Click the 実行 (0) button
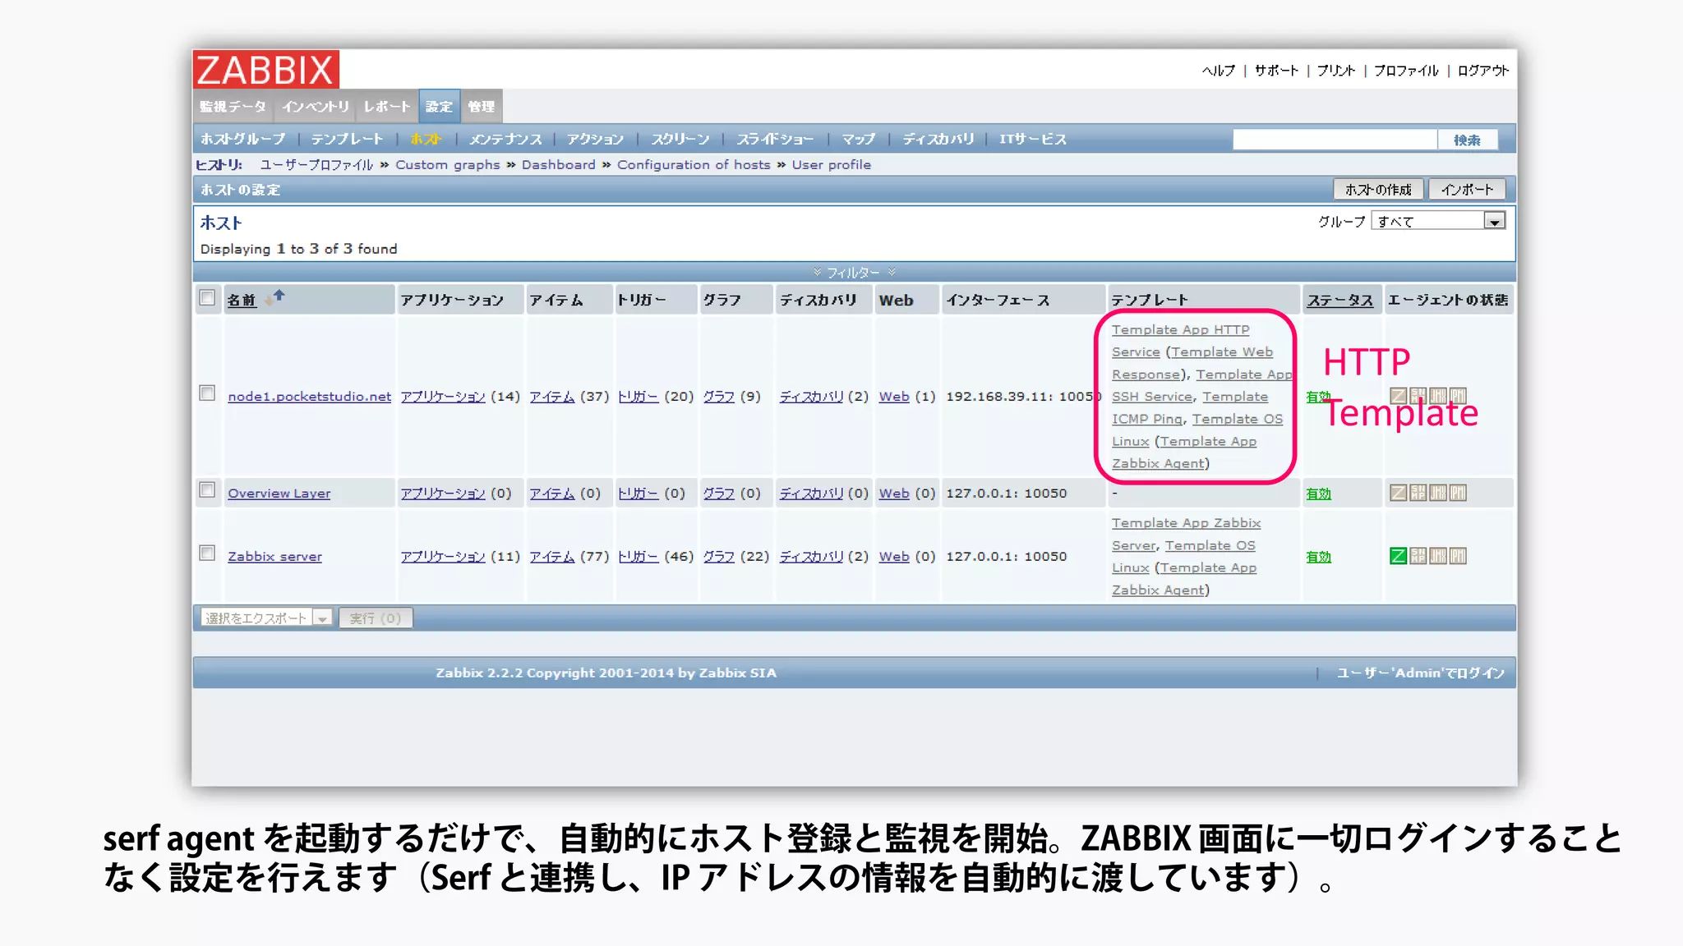Viewport: 1683px width, 946px height. [x=376, y=618]
